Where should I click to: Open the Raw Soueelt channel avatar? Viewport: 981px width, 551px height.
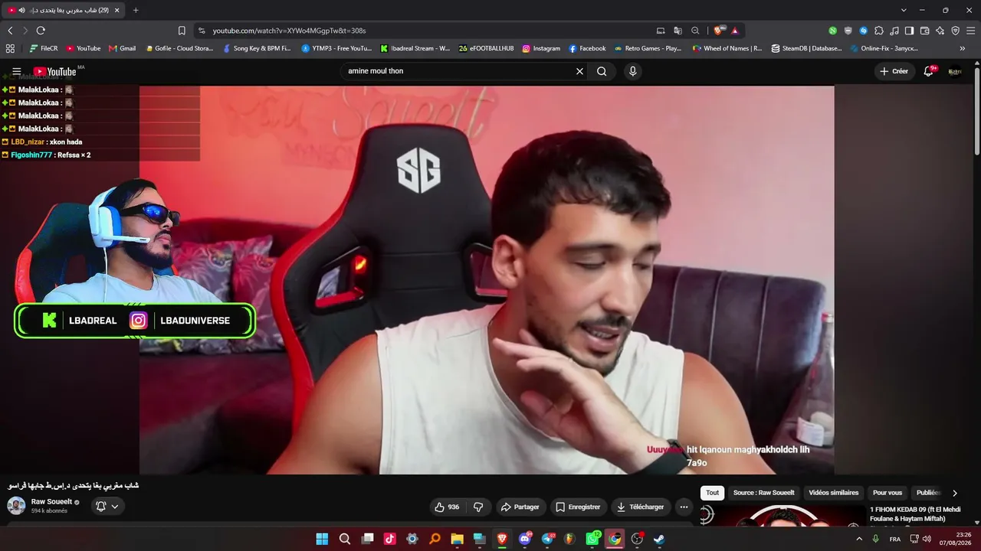[16, 506]
